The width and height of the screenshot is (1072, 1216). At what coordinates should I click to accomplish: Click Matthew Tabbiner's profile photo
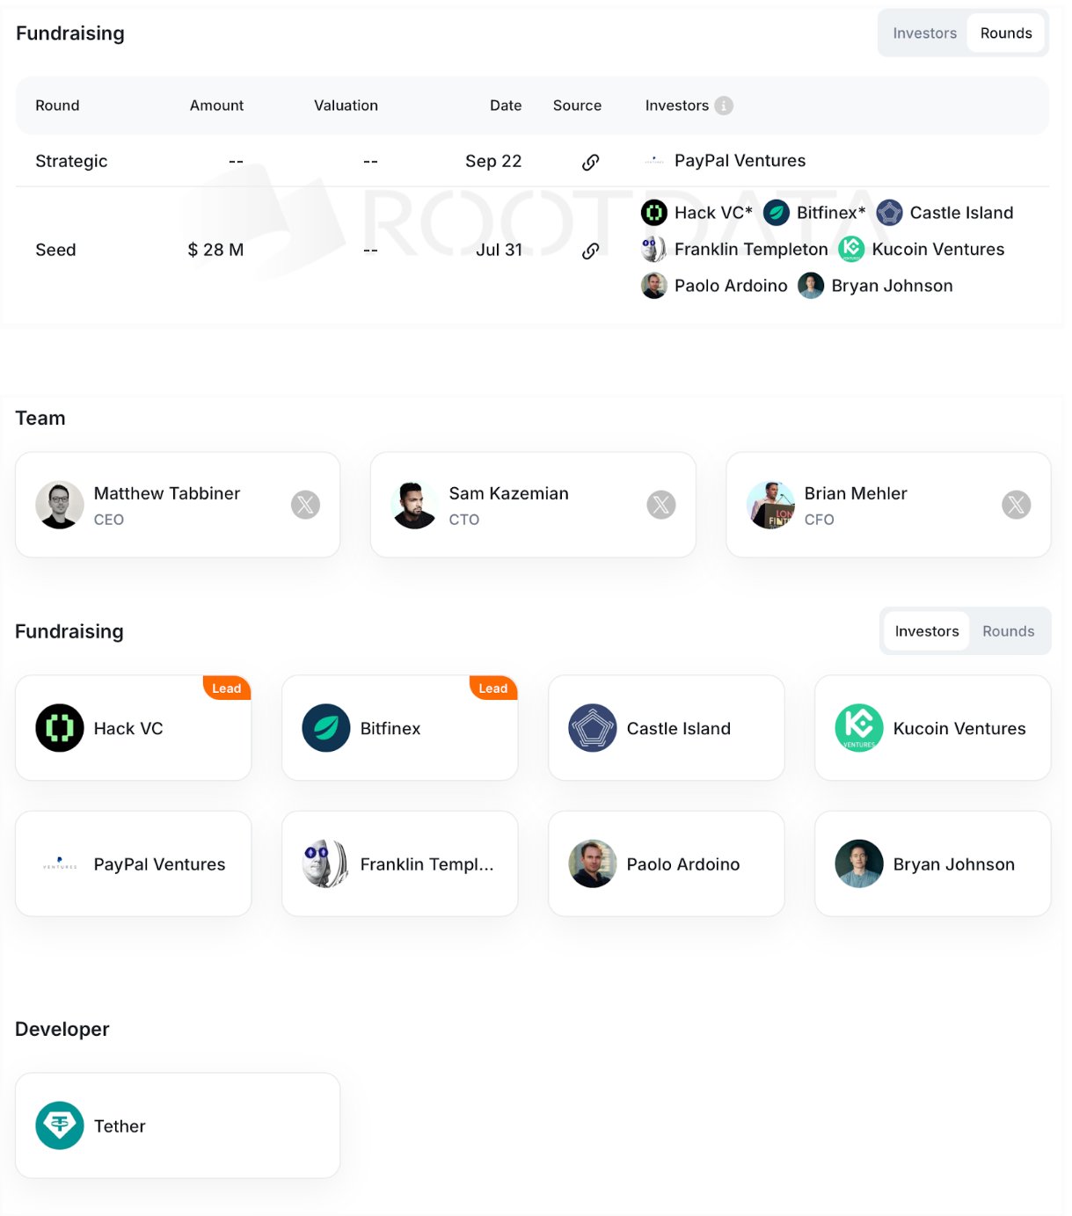tap(60, 505)
